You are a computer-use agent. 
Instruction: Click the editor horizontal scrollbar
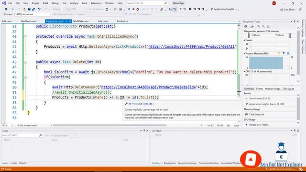(109, 125)
